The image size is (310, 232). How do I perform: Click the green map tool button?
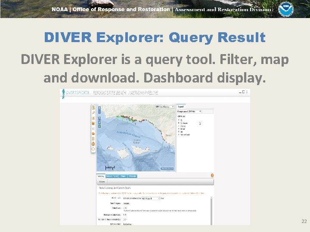click(99, 126)
